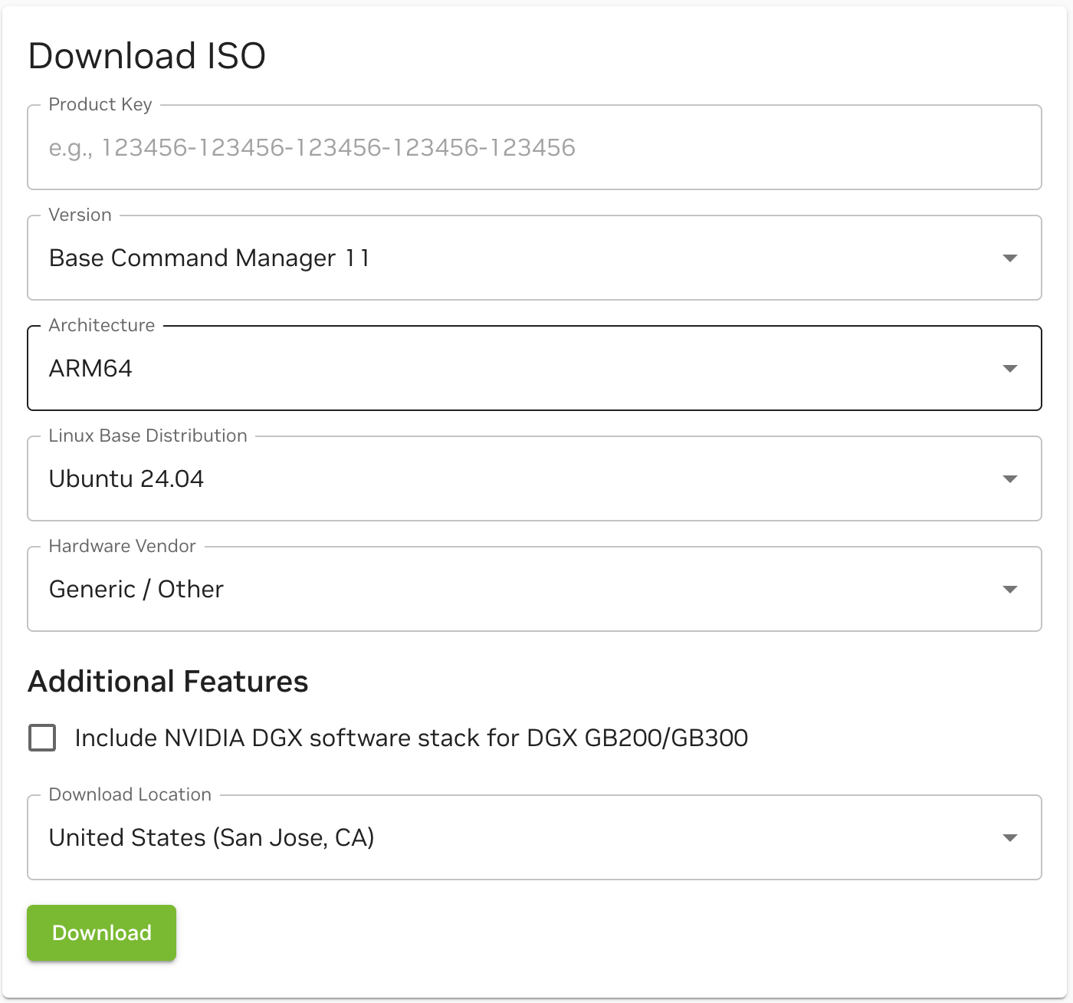Click the Hardware Vendor field label

click(x=122, y=546)
